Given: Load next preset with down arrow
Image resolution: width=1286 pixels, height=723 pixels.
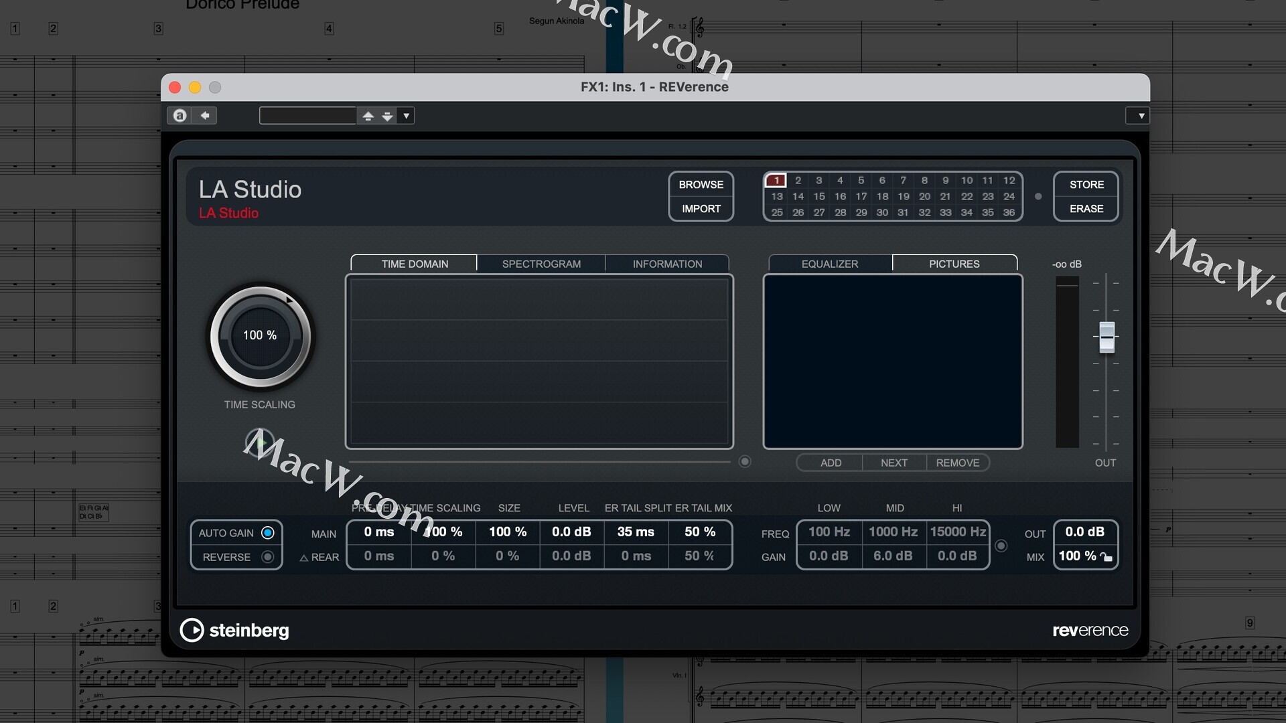Looking at the screenshot, I should pos(387,116).
